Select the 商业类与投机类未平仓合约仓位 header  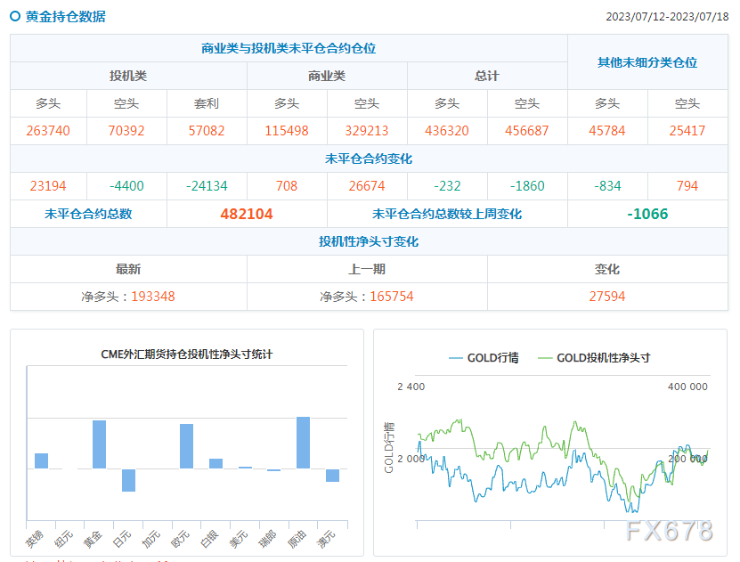point(289,48)
